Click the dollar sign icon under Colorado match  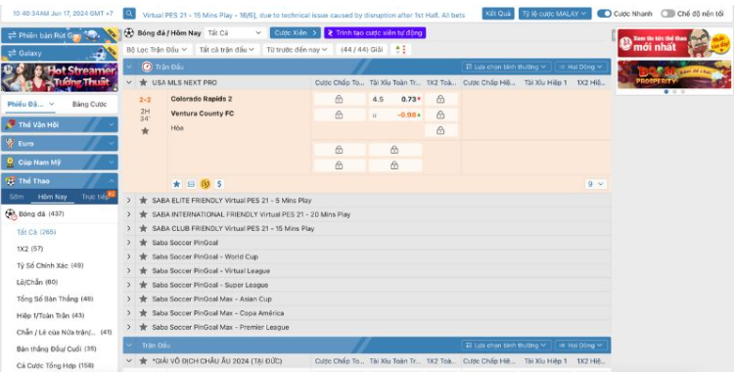[219, 184]
